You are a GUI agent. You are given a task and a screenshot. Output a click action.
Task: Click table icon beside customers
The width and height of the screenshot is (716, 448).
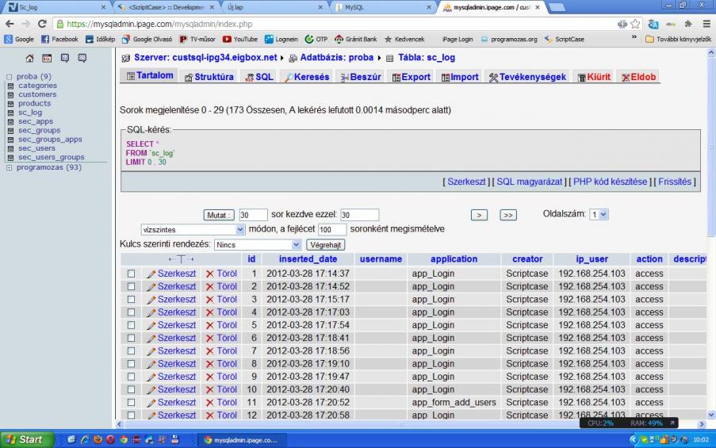(x=10, y=94)
